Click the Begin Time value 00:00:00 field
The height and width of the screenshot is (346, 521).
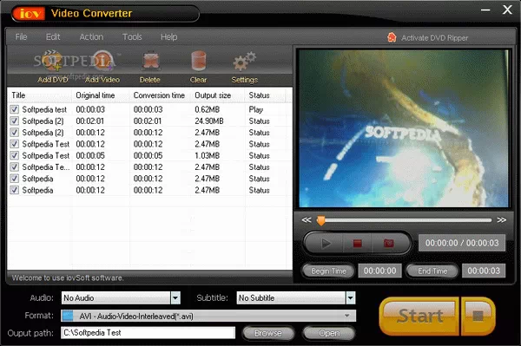379,271
